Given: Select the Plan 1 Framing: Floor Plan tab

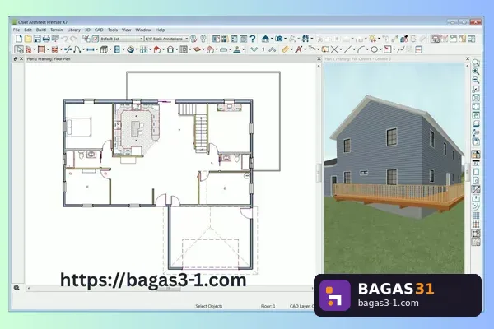Looking at the screenshot, I should tap(49, 59).
